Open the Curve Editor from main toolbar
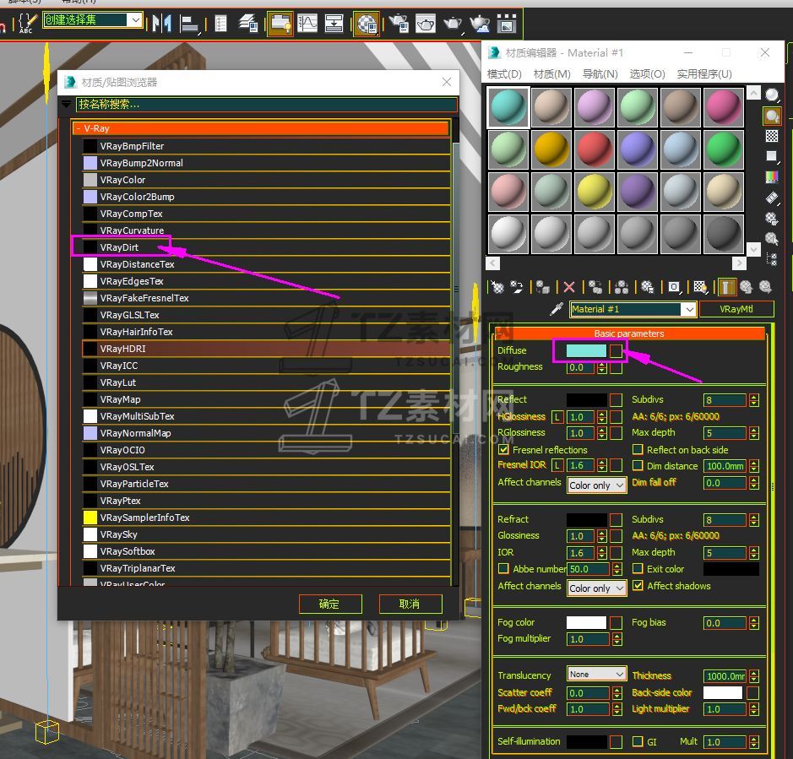This screenshot has width=793, height=759. [x=307, y=23]
